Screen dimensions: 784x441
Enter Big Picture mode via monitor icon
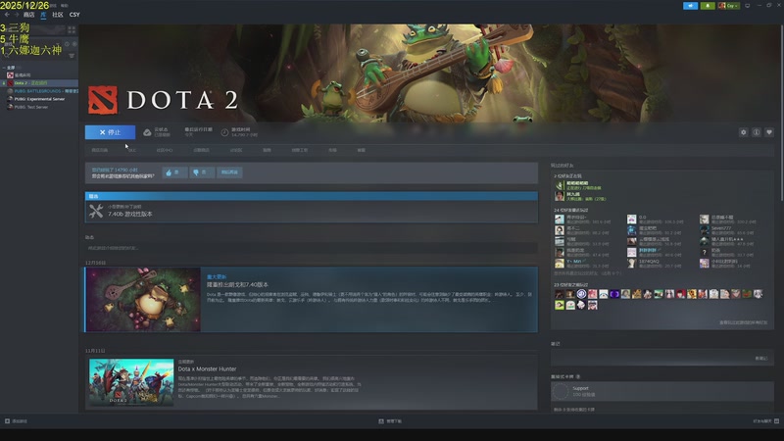[x=748, y=6]
